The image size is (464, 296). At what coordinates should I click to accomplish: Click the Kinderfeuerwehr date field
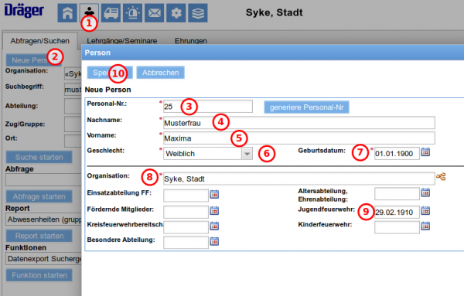pyautogui.click(x=397, y=227)
